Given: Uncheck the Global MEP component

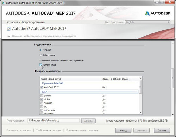Looking at the screenshot, I should [x=42, y=99].
